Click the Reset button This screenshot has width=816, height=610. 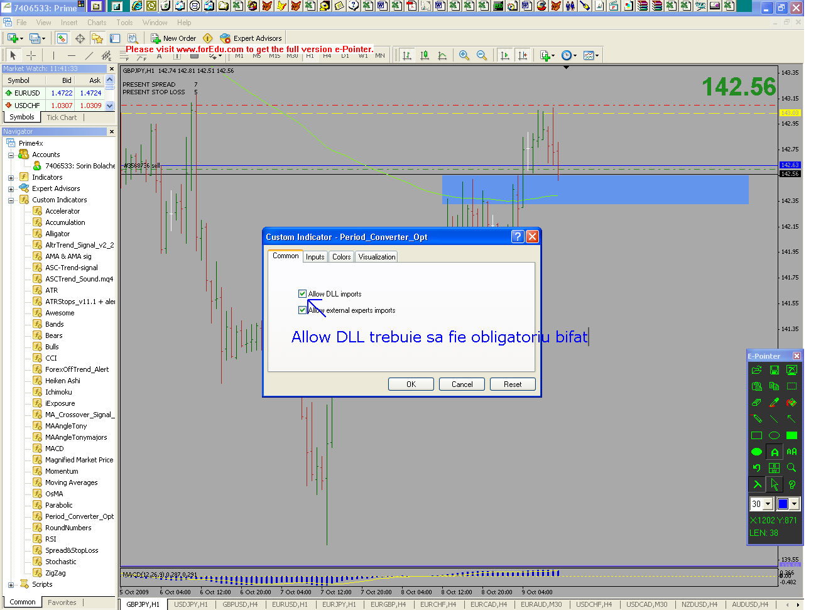(x=512, y=384)
